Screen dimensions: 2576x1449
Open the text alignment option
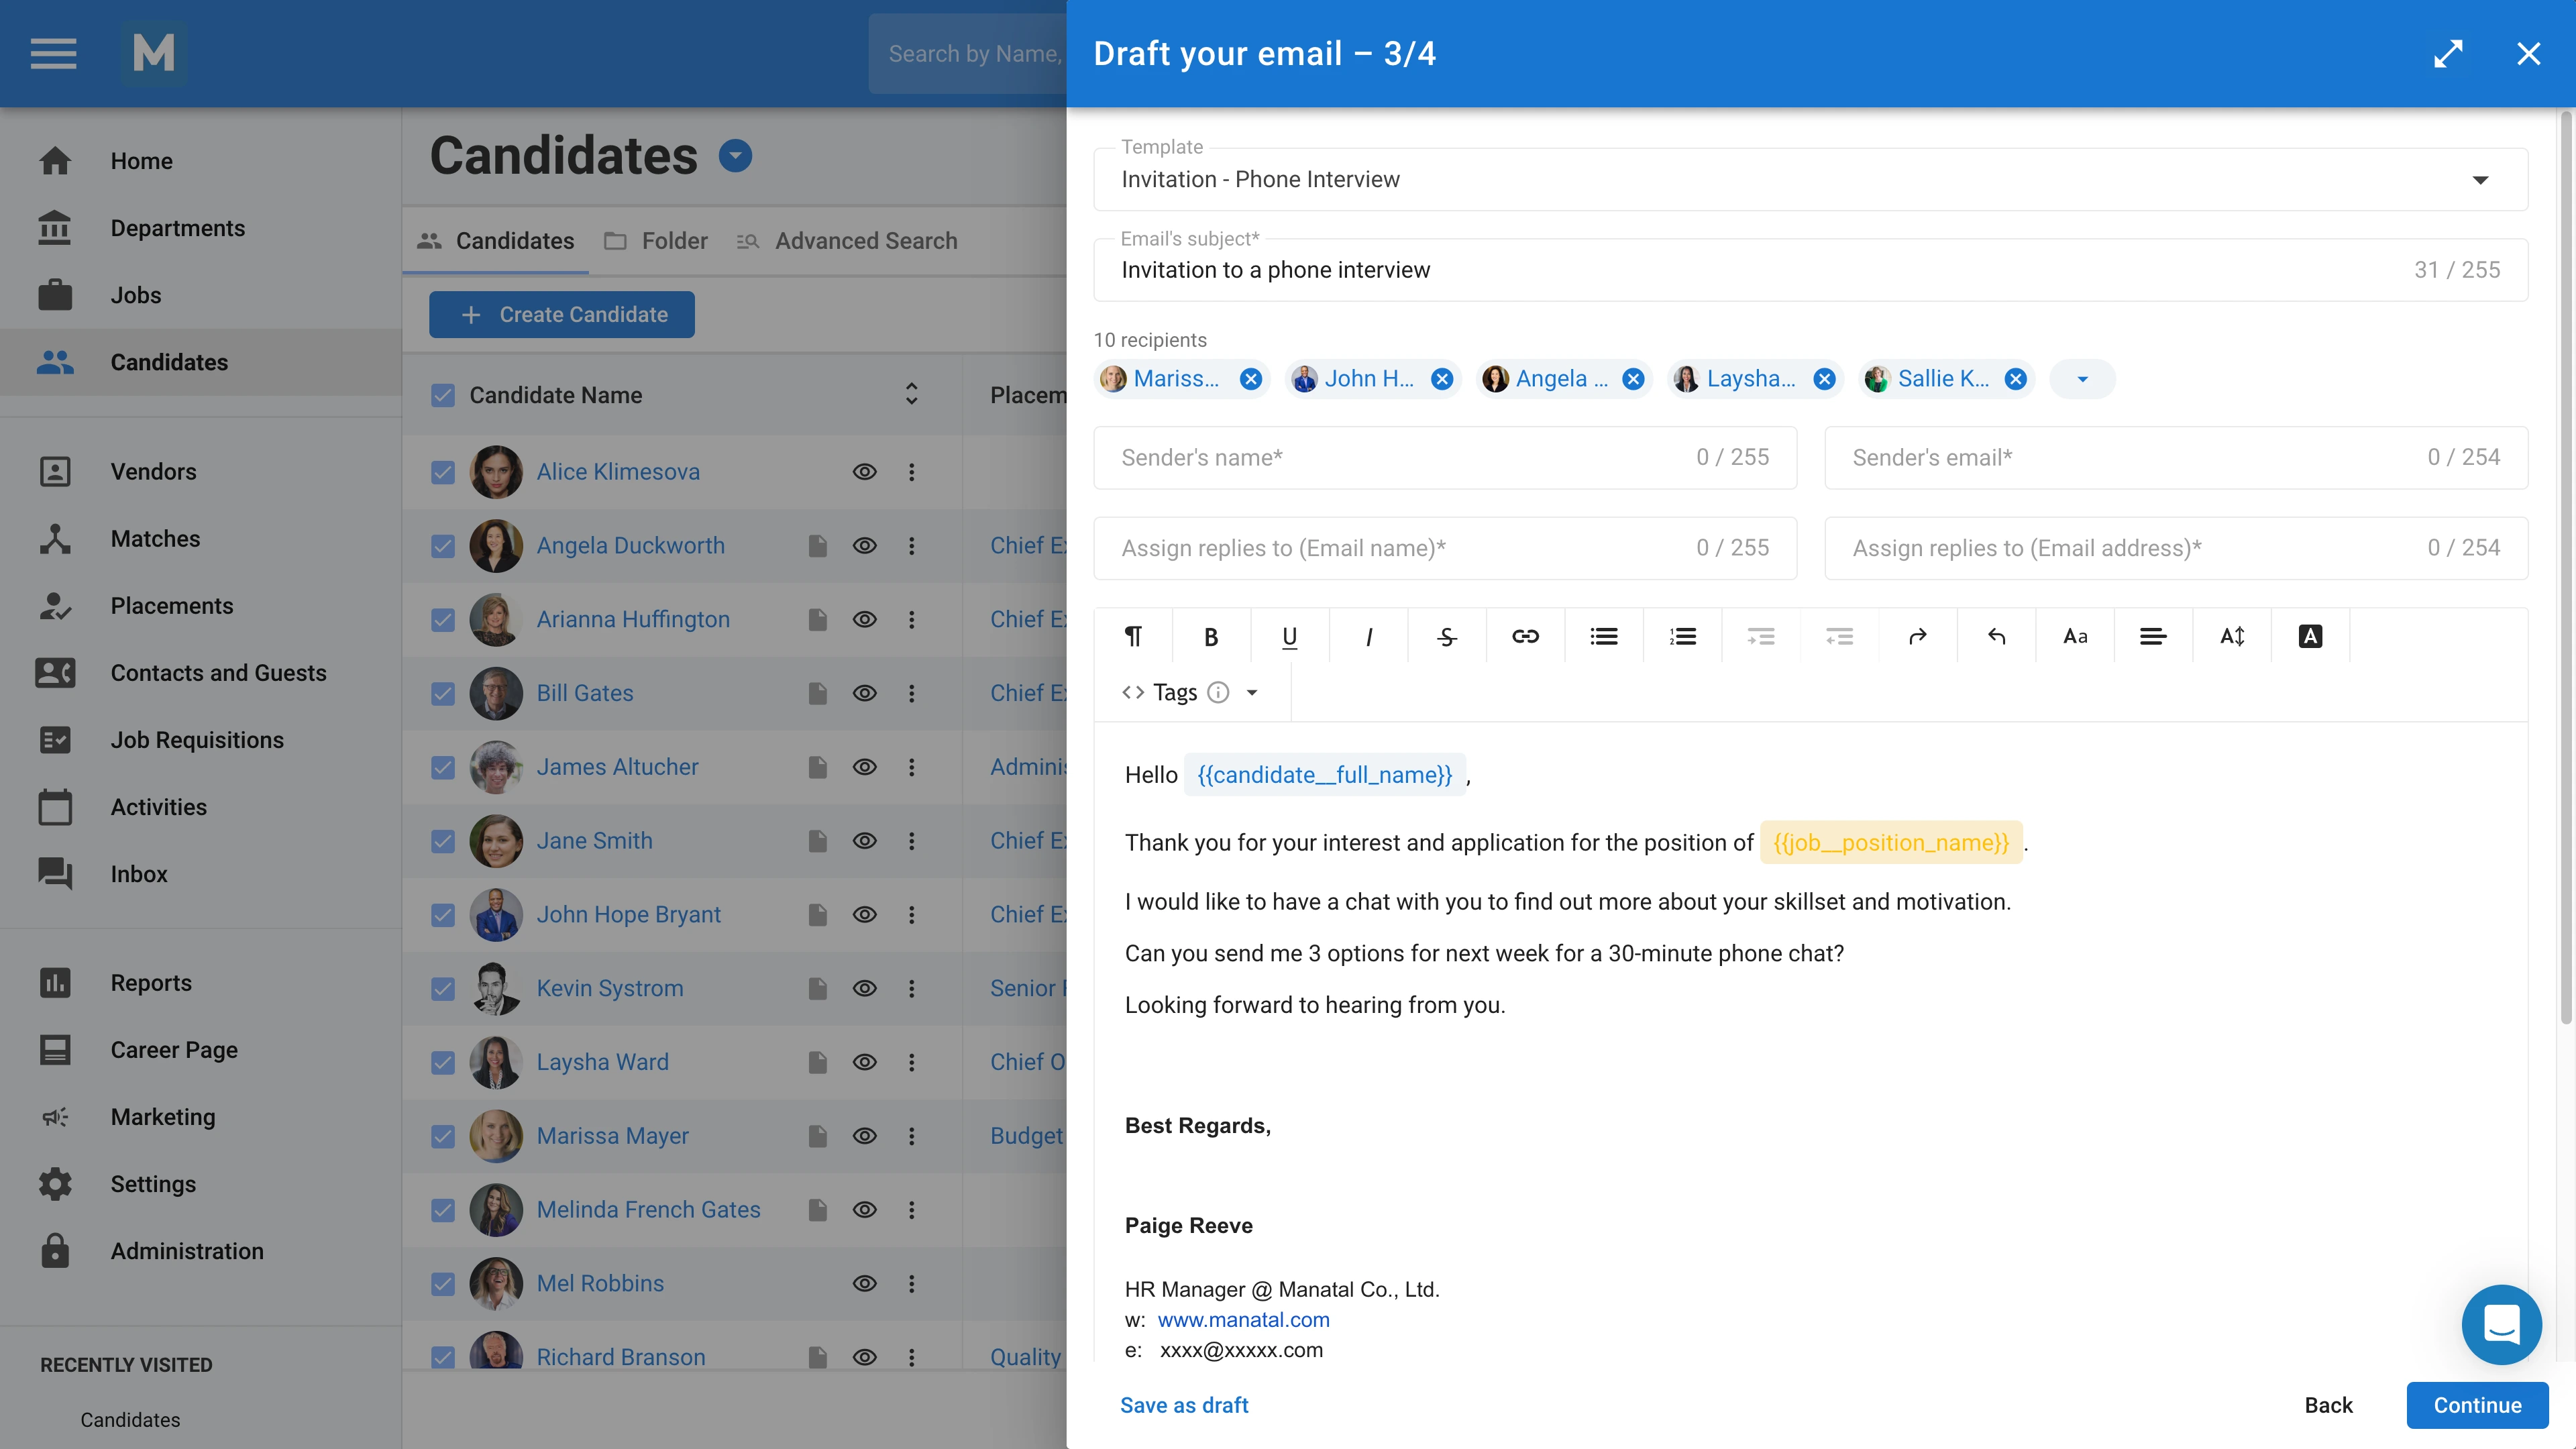(2153, 636)
